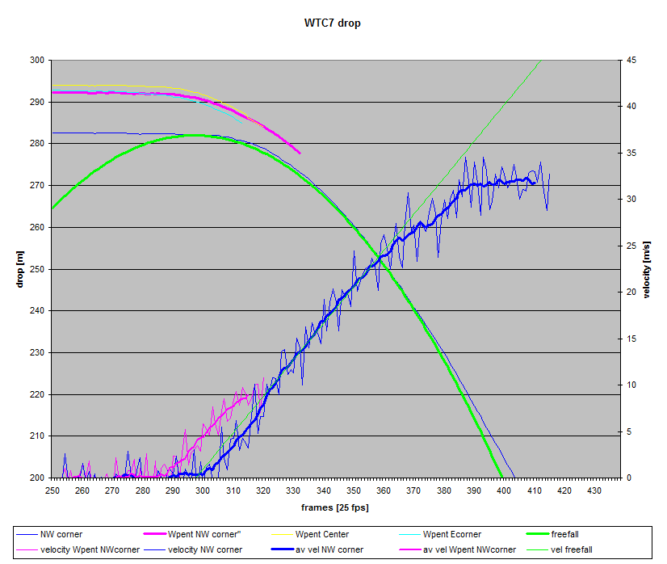
Task: Click the 45 label on the velocity axis
Action: [631, 61]
